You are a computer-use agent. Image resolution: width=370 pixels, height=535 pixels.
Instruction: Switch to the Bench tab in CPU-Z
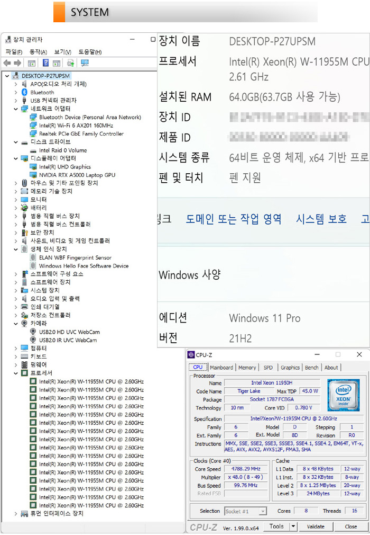tap(311, 368)
